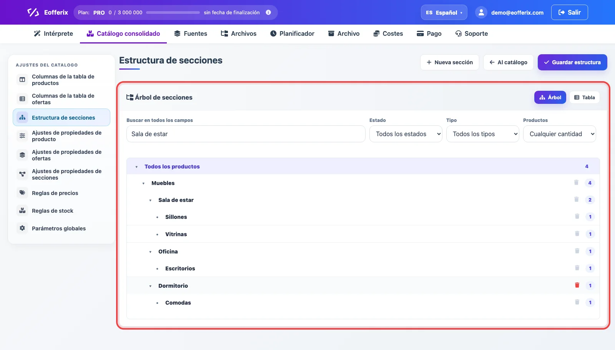The image size is (615, 350).
Task: Click the table icon for offers columns
Action: (x=22, y=99)
